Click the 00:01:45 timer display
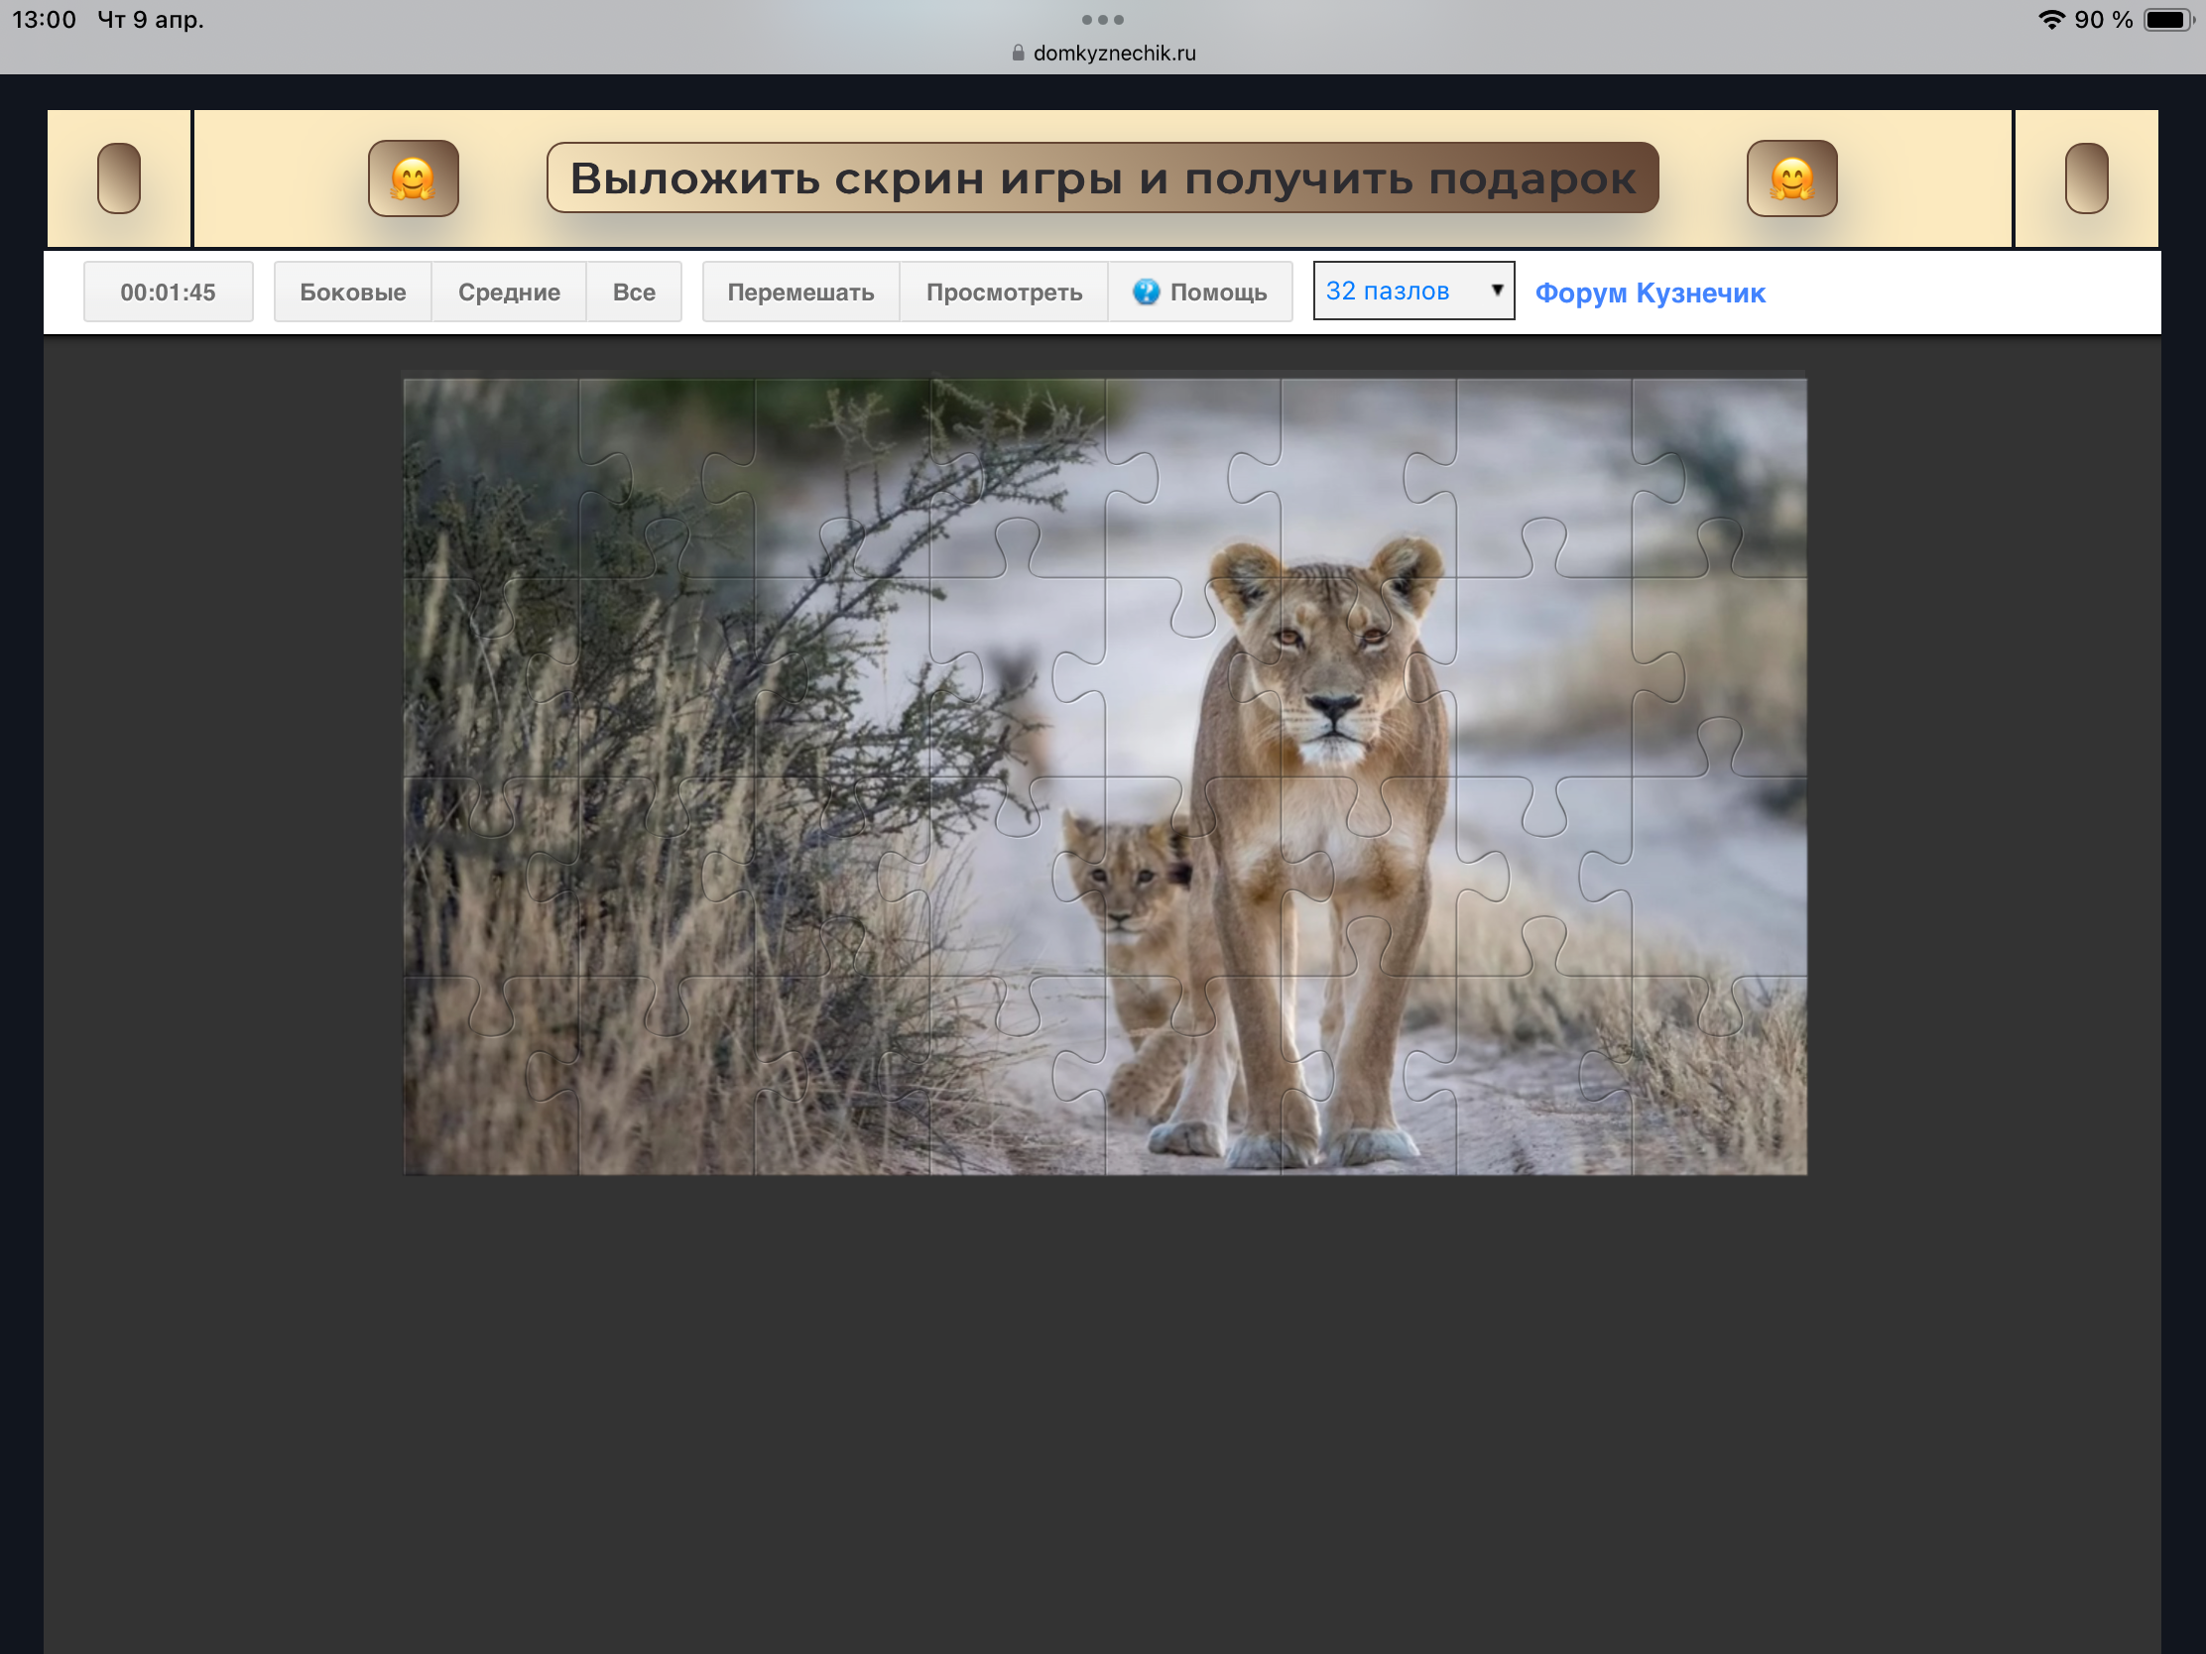The image size is (2206, 1654). point(168,293)
